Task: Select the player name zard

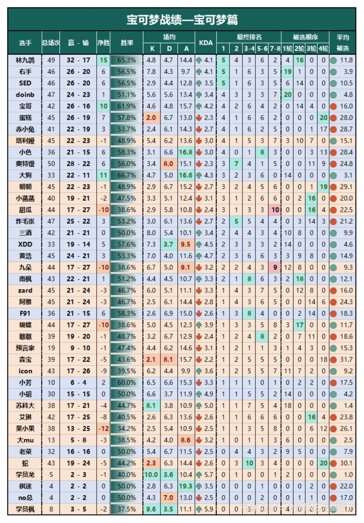Action: (x=25, y=291)
